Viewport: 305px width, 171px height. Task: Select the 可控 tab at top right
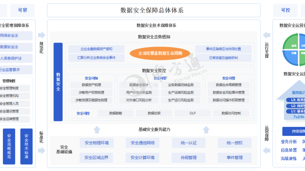285,10
